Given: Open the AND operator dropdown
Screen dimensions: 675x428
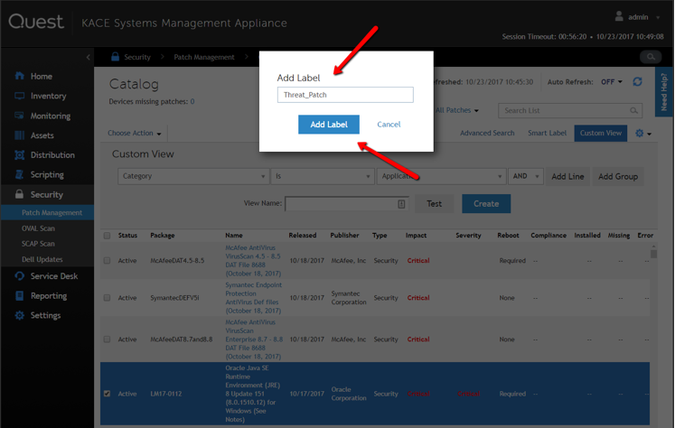Looking at the screenshot, I should [x=526, y=177].
